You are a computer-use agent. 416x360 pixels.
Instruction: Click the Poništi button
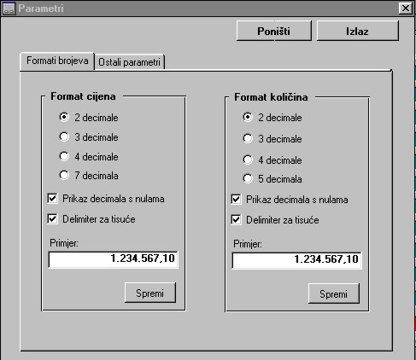tap(274, 31)
